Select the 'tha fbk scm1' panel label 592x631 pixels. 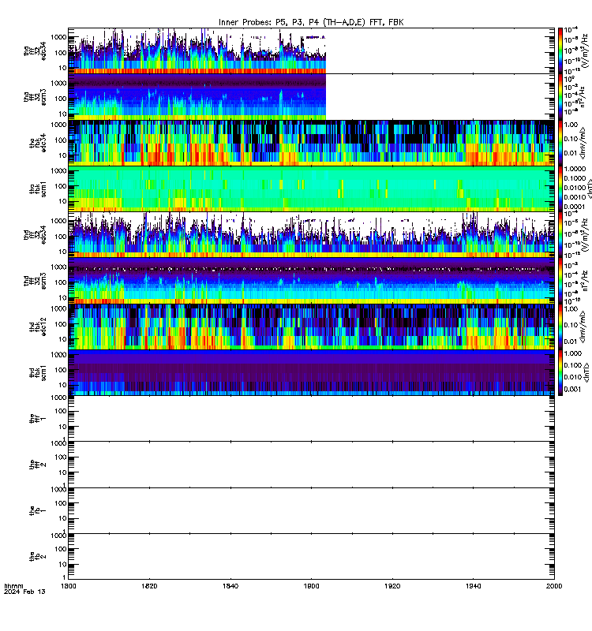click(37, 189)
